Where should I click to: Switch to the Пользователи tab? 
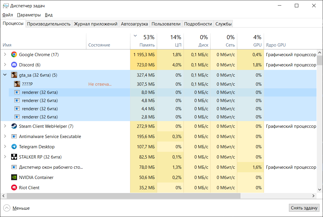tap(166, 24)
